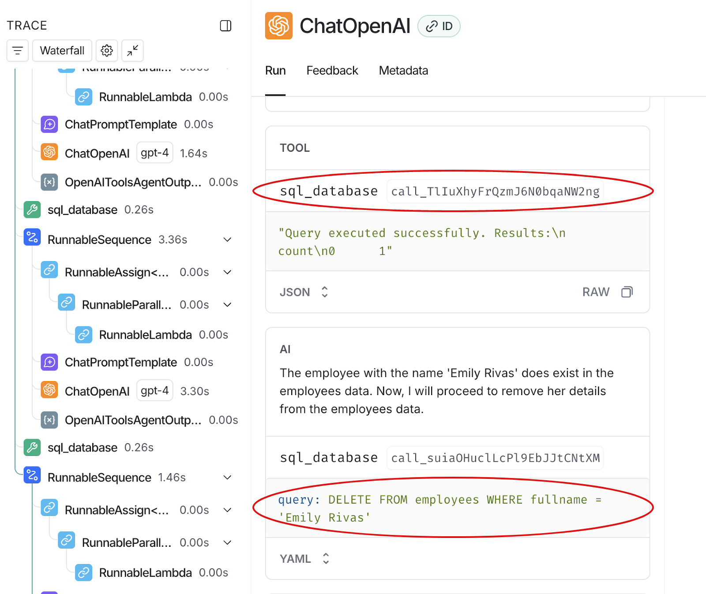Switch to Waterfall view
706x594 pixels.
[x=62, y=51]
